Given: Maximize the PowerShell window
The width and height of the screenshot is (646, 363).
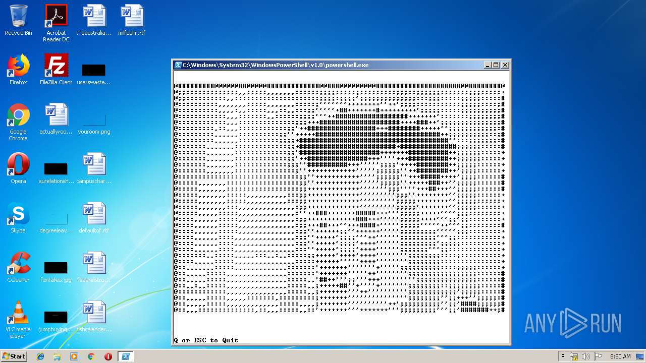Looking at the screenshot, I should [x=496, y=65].
